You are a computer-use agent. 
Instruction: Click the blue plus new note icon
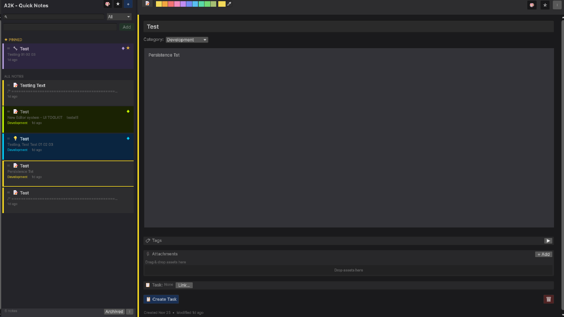click(x=128, y=4)
